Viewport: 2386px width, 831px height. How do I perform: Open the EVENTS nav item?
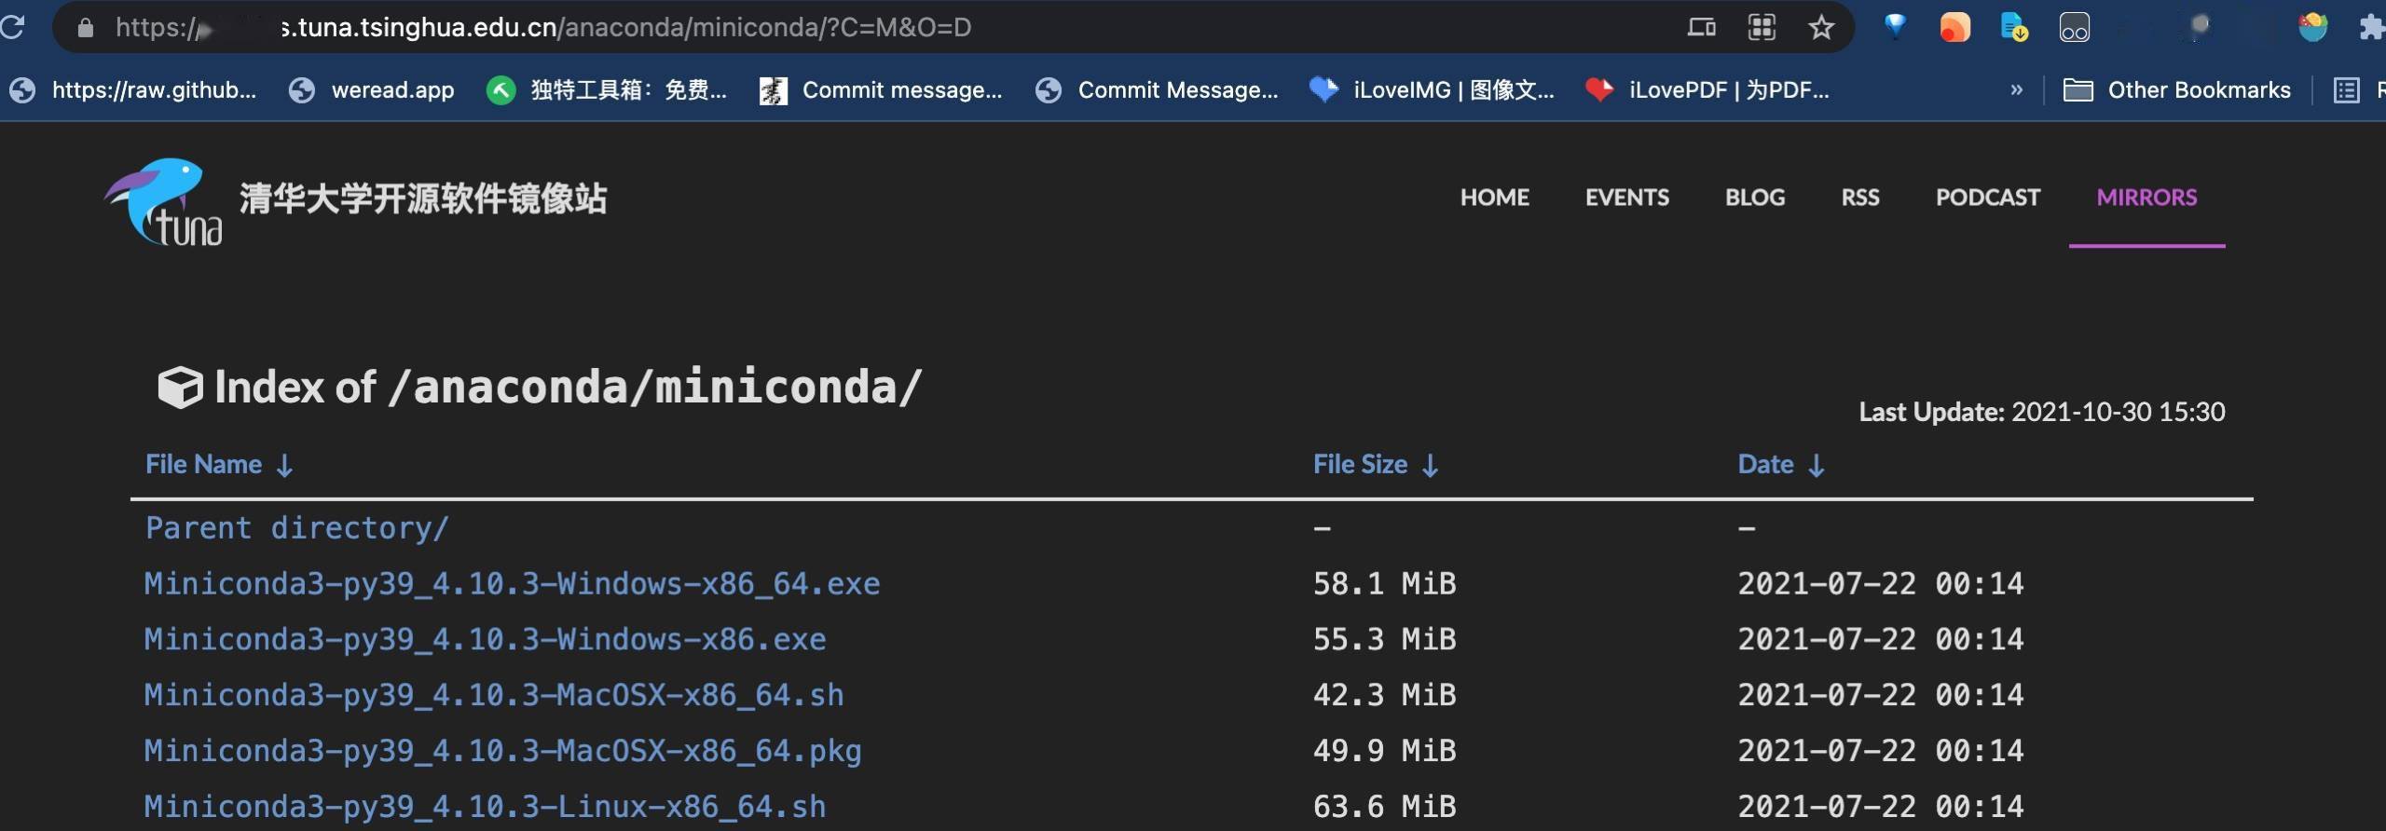point(1627,198)
